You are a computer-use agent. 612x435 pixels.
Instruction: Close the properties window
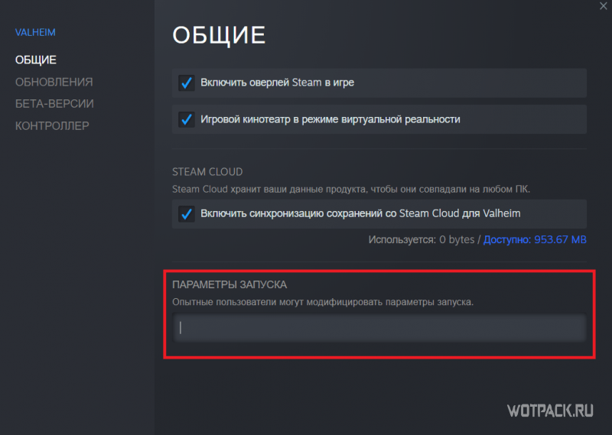[603, 6]
